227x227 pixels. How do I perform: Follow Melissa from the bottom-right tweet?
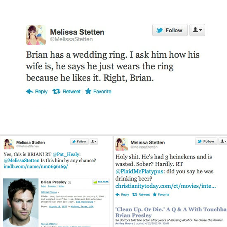pyautogui.click(x=206, y=141)
